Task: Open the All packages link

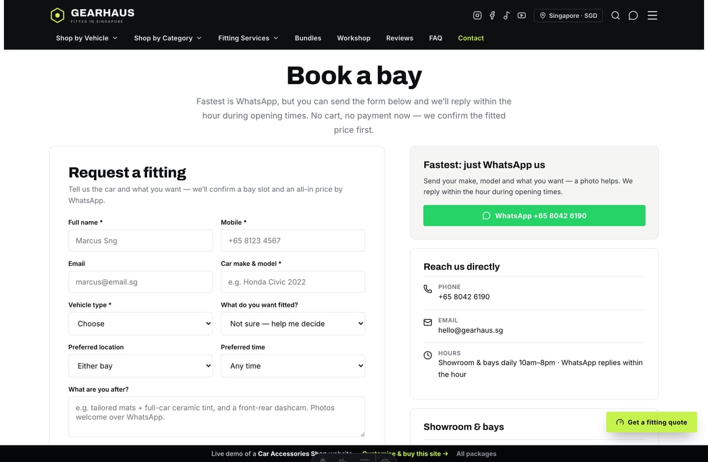Action: (x=476, y=454)
